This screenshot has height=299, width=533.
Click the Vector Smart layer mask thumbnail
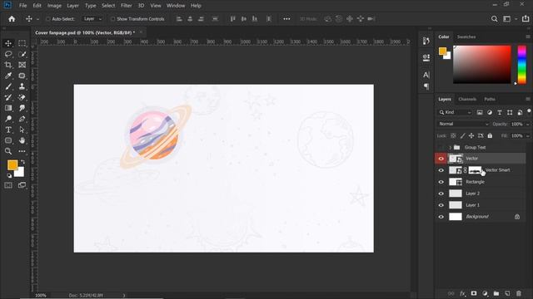tap(475, 170)
